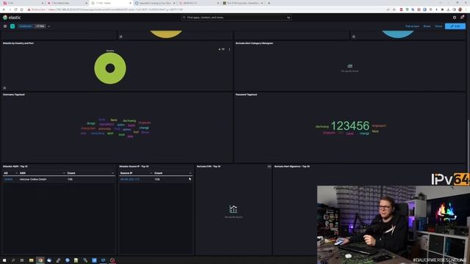
Task: Toggle legend icon on top-left yellow chart panel
Action: pos(120,37)
